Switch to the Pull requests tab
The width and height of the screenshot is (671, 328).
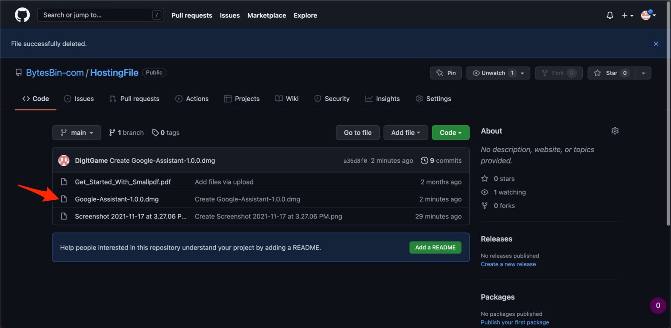pyautogui.click(x=134, y=99)
